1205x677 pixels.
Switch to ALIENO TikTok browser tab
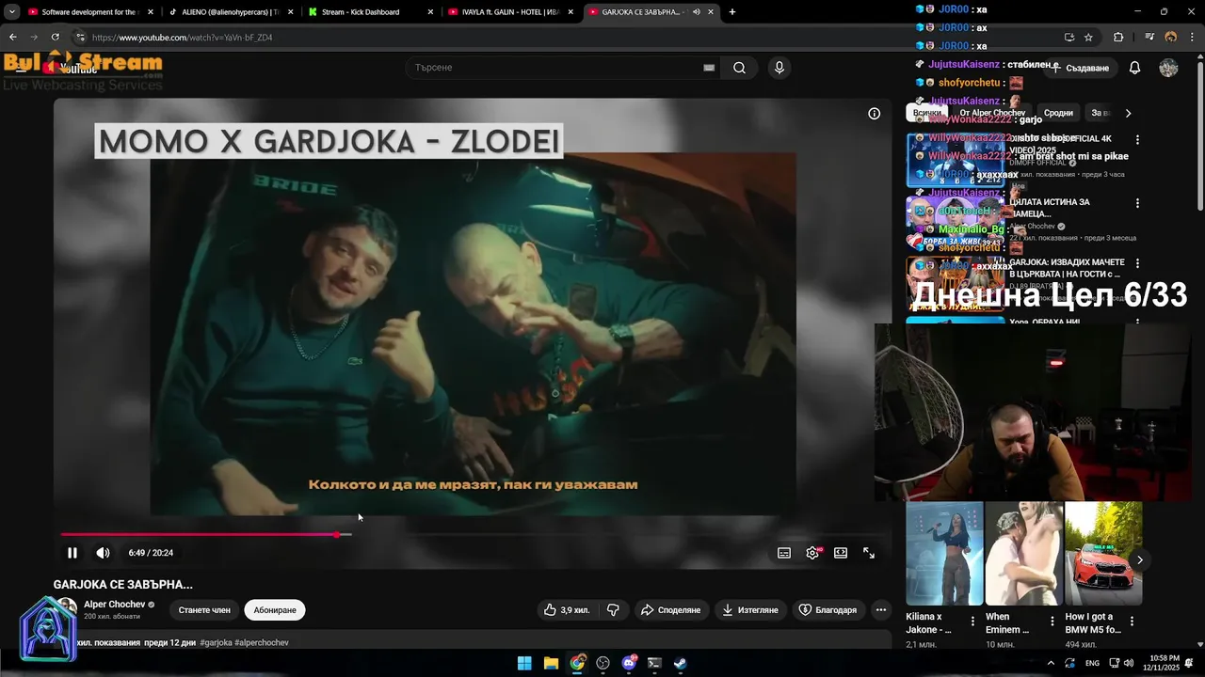click(230, 12)
